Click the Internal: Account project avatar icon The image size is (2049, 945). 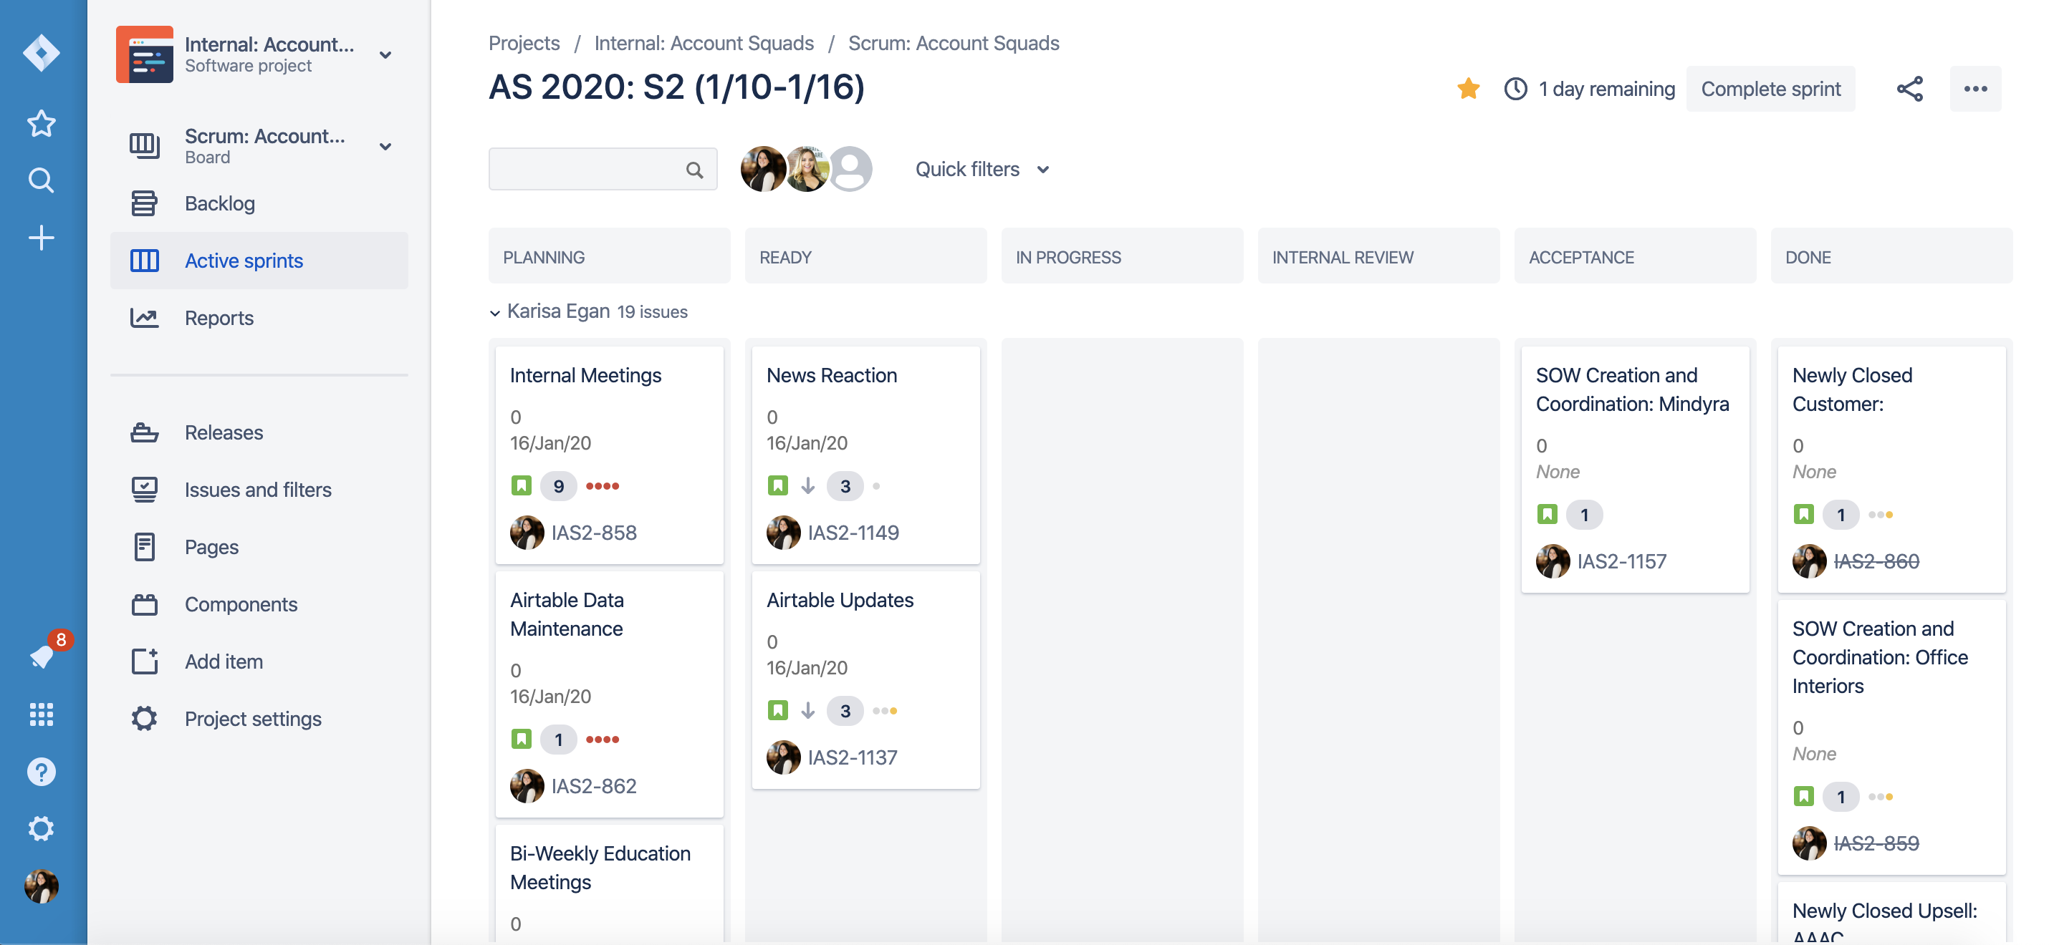pos(144,55)
